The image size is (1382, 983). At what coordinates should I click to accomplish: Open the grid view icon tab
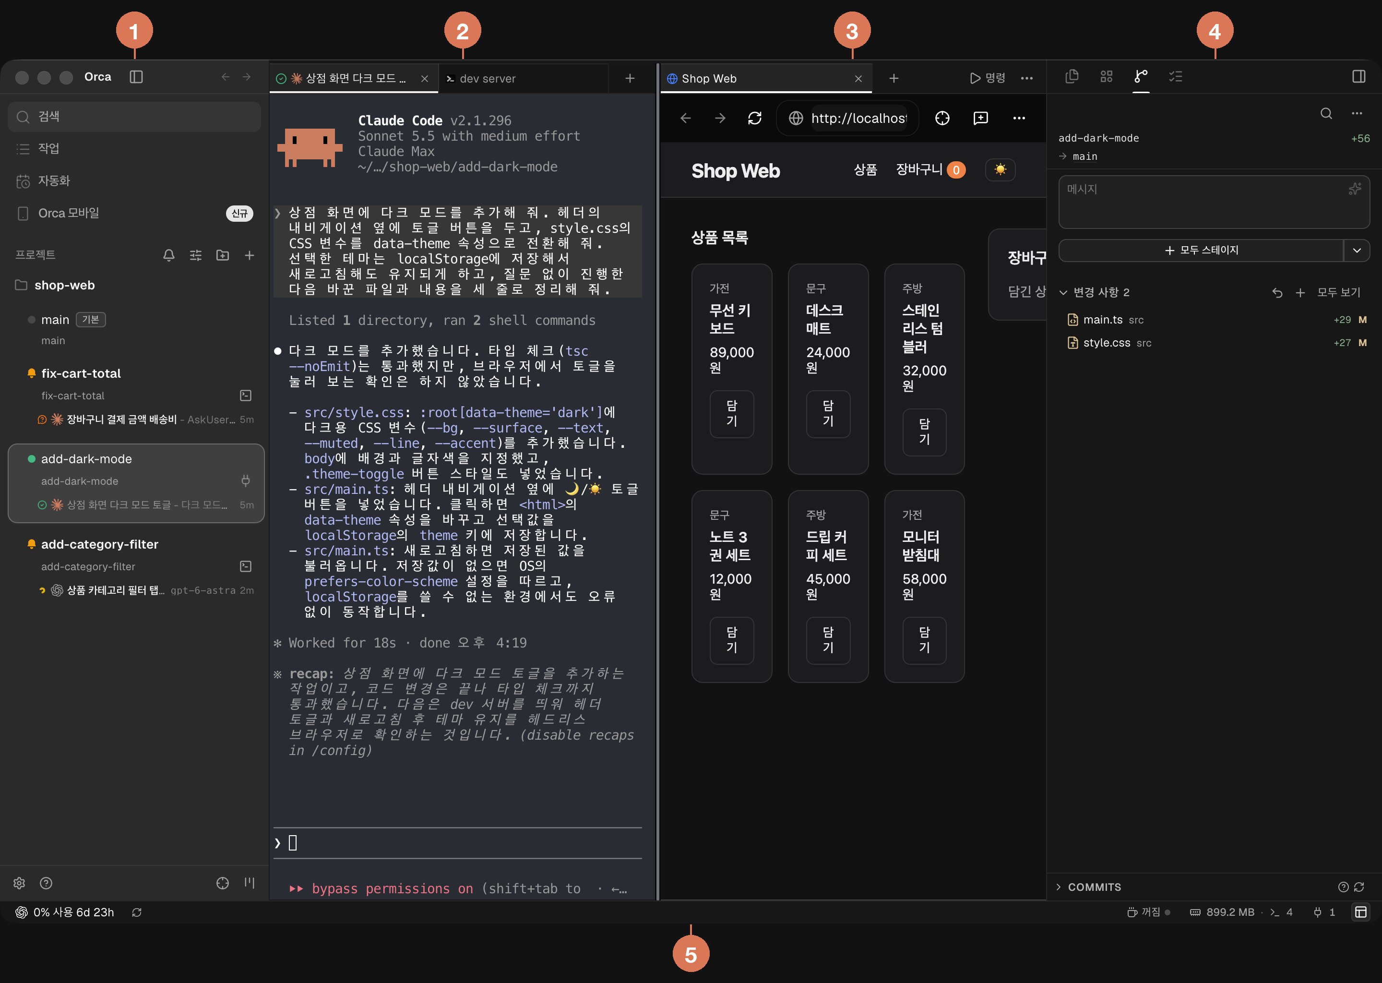(1106, 77)
